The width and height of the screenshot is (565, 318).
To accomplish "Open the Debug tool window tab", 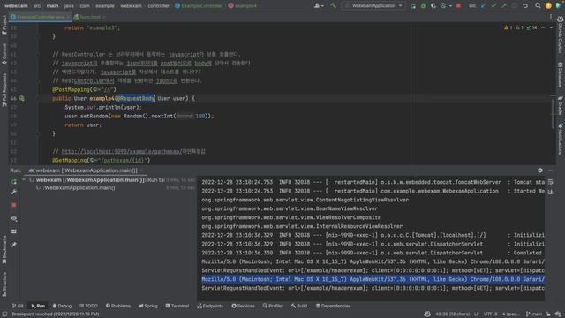I will point(62,306).
